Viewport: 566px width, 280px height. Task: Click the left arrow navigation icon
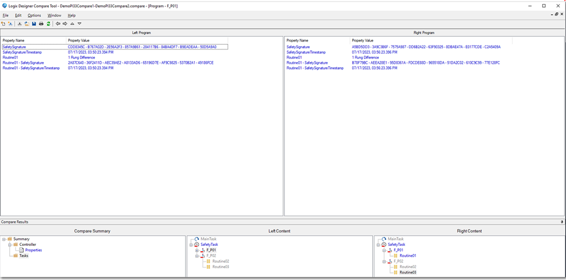(x=58, y=24)
